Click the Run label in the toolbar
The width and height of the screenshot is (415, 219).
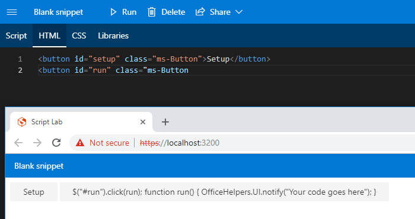[129, 12]
